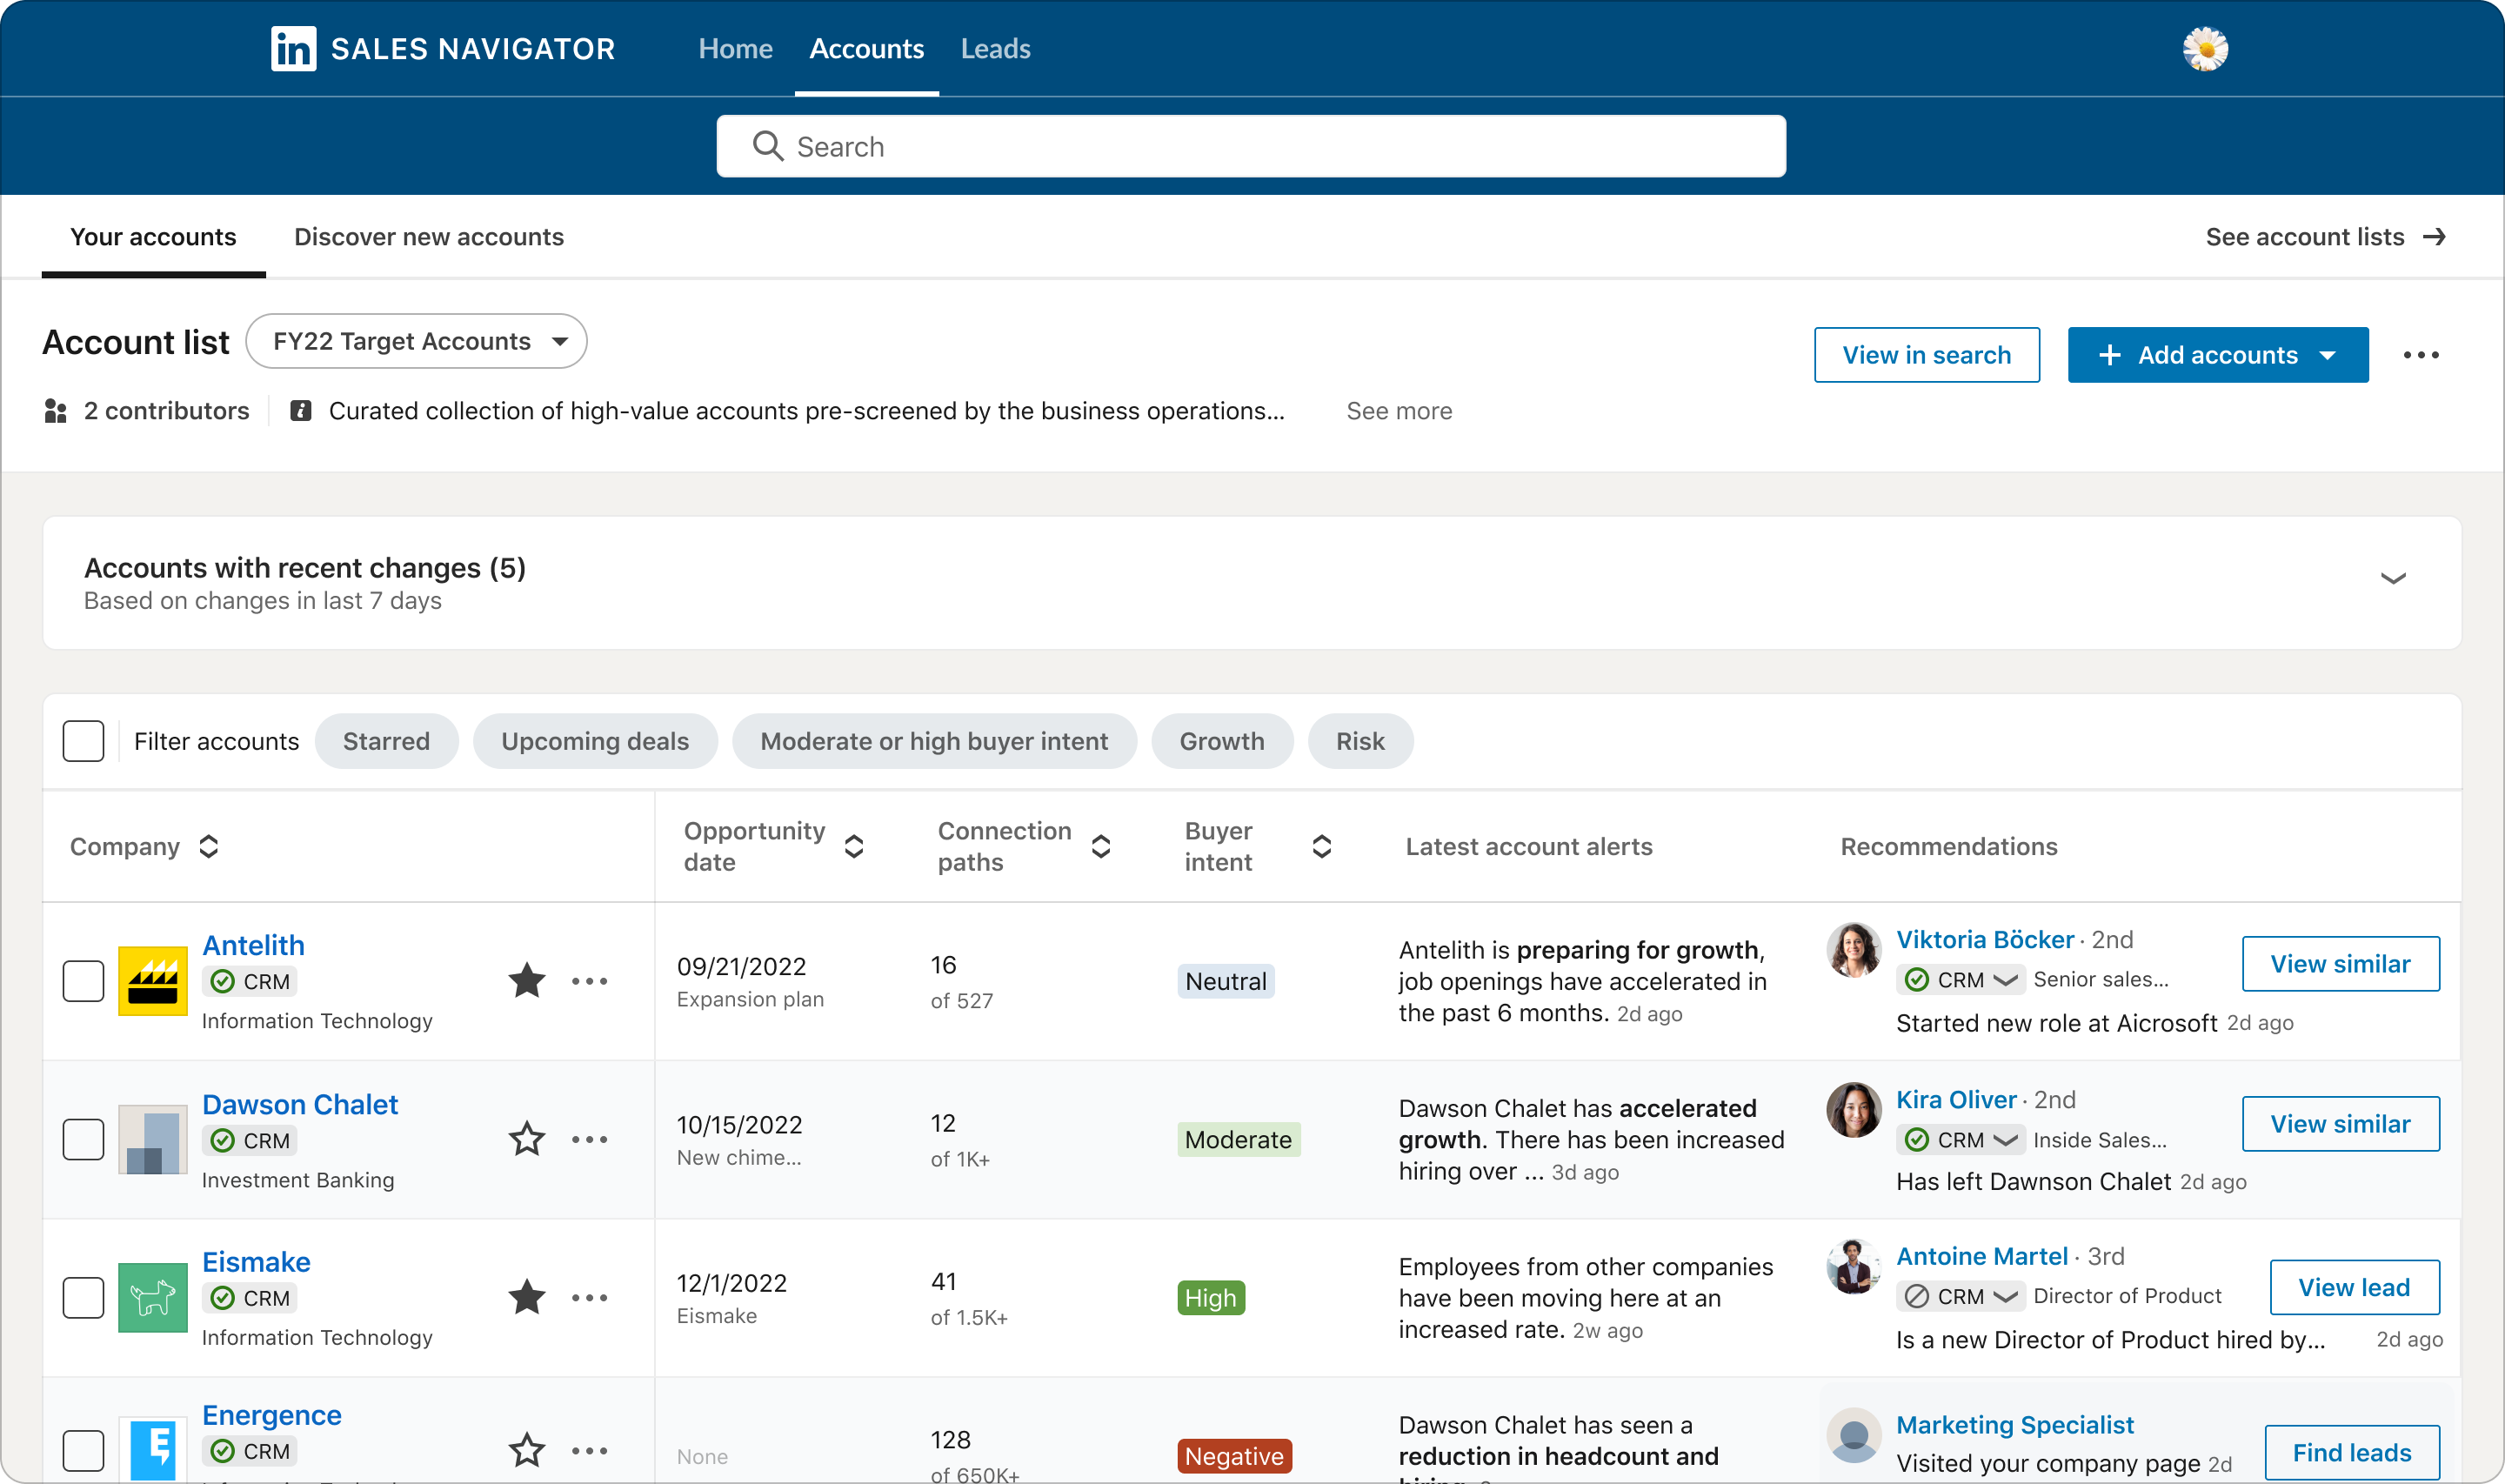Click View lead for Antoine Martel

tap(2354, 1287)
